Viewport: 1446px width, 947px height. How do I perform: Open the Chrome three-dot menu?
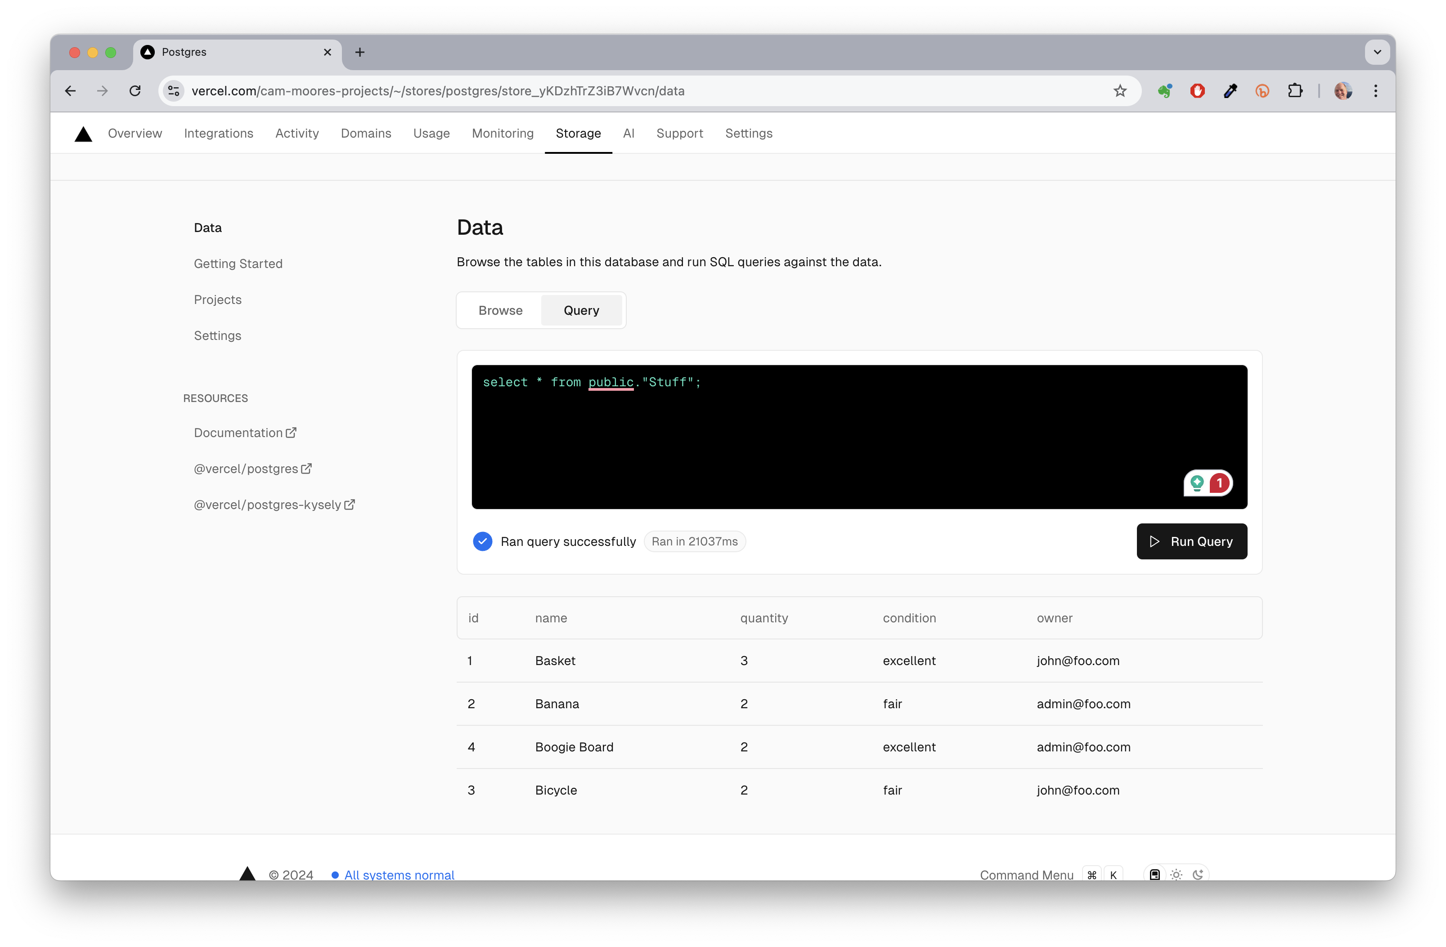tap(1375, 91)
